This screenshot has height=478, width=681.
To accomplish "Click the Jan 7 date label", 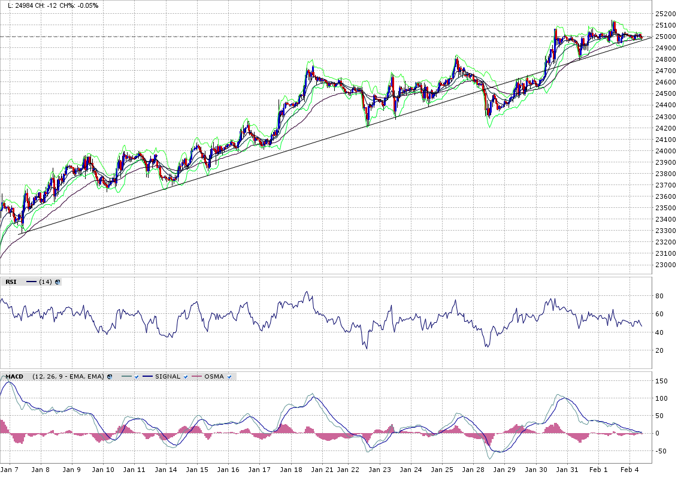I will [9, 470].
